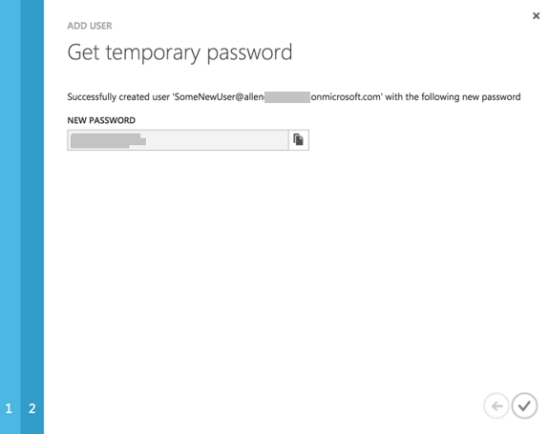Close the Add User dialog
Screen dimensions: 549x434
click(536, 15)
